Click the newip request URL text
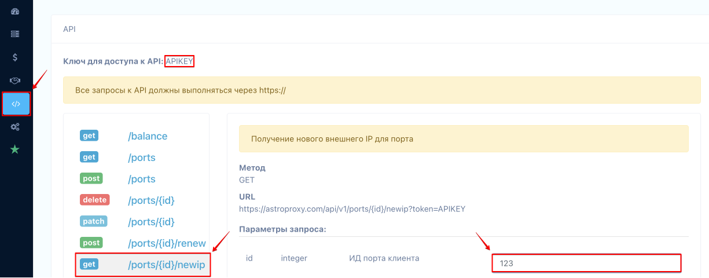Image resolution: width=709 pixels, height=278 pixels. [x=352, y=209]
